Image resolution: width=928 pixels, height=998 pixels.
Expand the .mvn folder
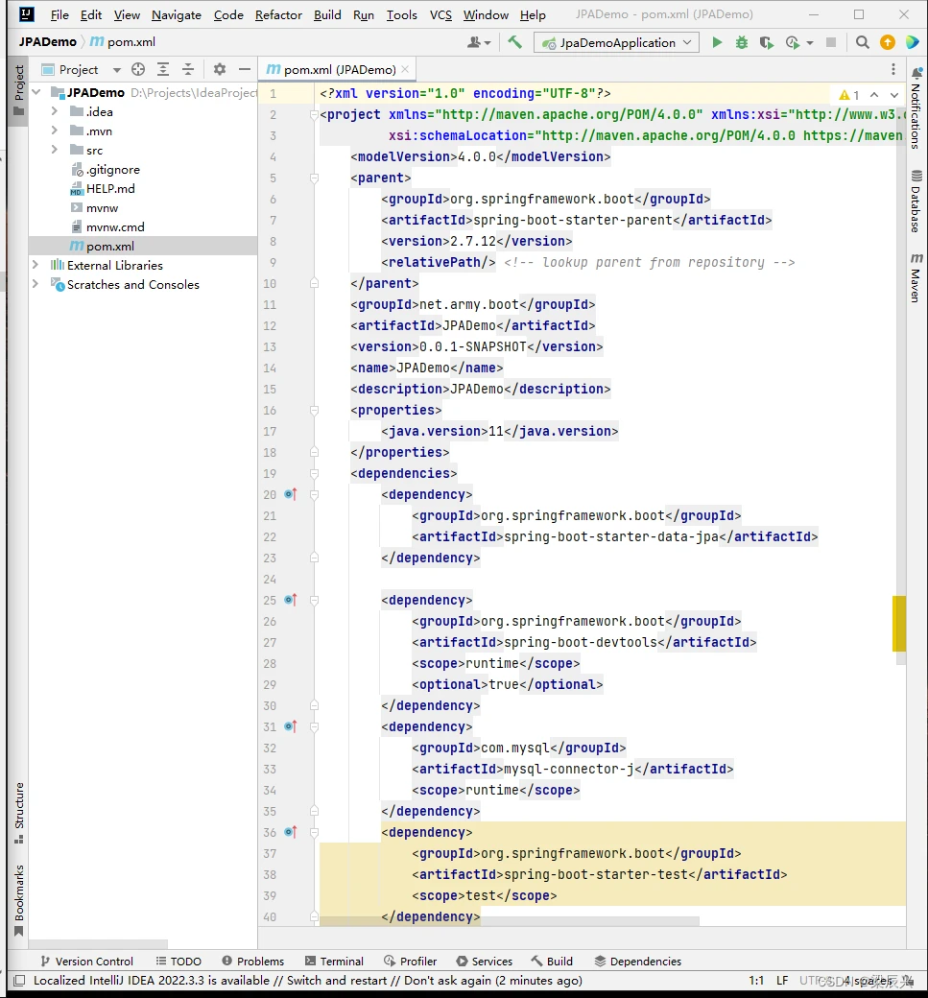coord(54,131)
